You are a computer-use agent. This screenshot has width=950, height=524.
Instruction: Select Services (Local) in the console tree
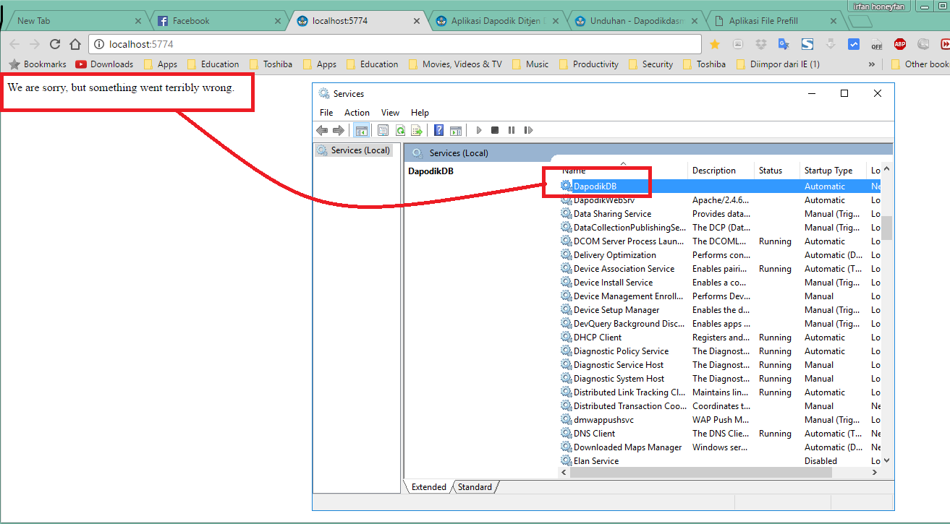pyautogui.click(x=354, y=150)
